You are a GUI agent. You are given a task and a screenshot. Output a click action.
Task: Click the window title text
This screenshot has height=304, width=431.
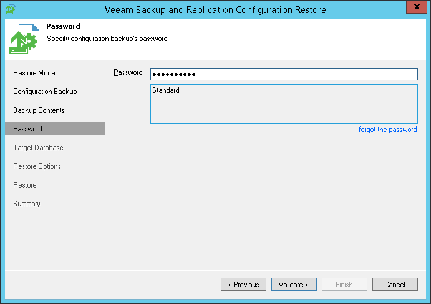(x=215, y=10)
